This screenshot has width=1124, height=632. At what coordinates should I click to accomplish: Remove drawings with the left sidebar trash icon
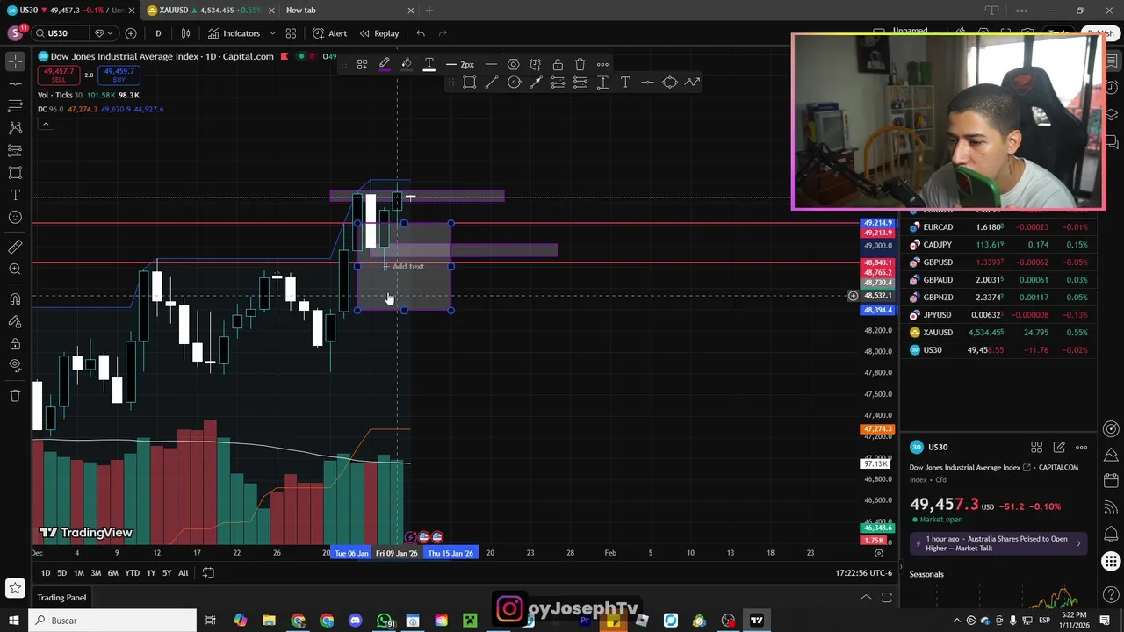[15, 396]
